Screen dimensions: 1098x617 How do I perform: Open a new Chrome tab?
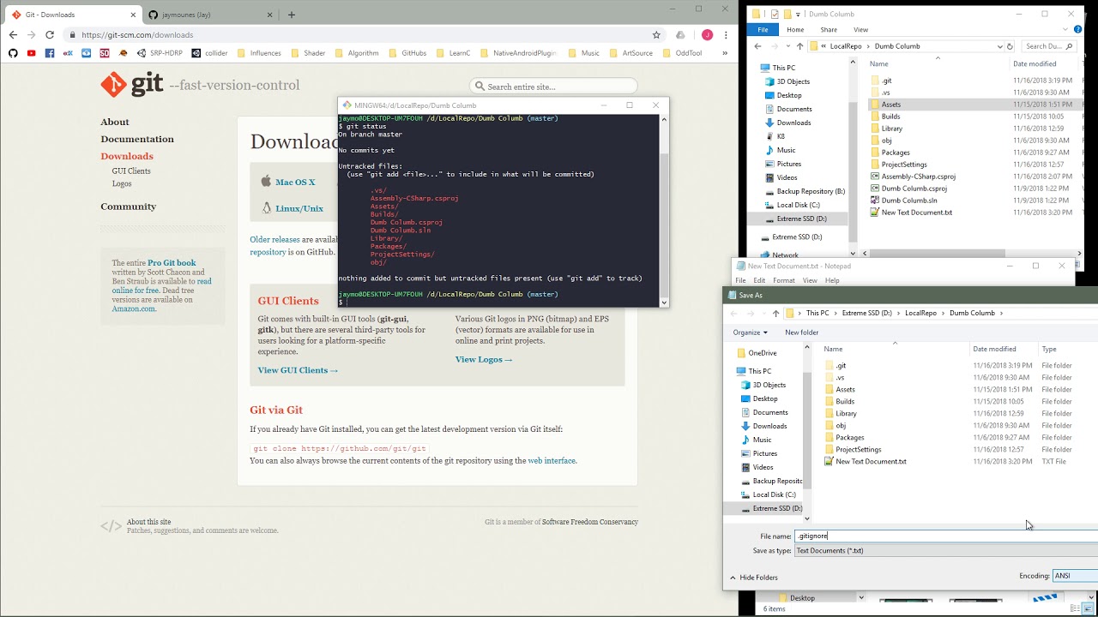(292, 15)
